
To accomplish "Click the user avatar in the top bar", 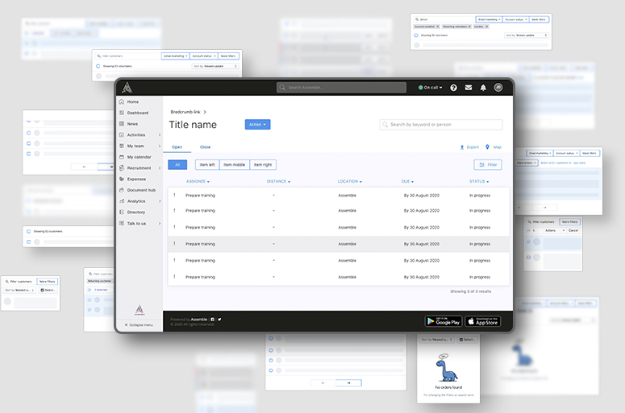I will 498,87.
